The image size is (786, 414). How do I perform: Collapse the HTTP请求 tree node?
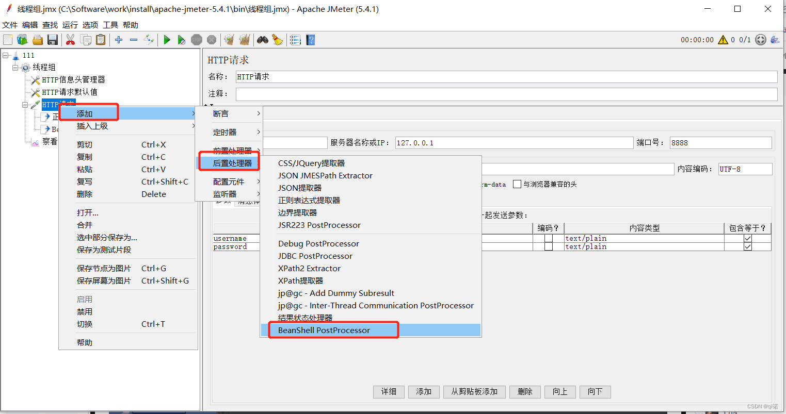(x=25, y=105)
